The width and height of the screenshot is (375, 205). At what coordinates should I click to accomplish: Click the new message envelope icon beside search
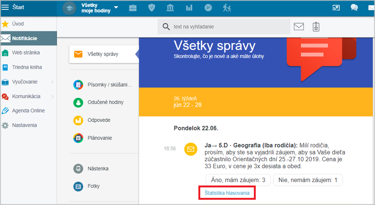coord(299,27)
